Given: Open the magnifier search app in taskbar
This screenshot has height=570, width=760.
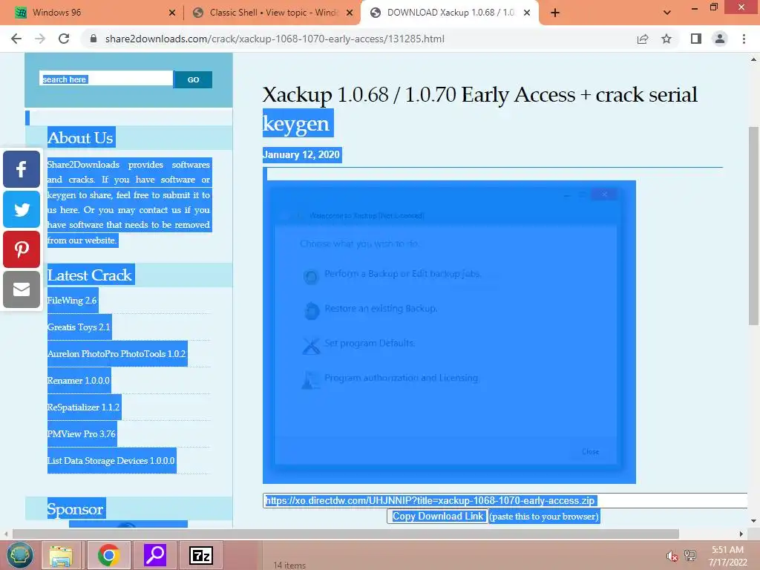Looking at the screenshot, I should click(155, 555).
